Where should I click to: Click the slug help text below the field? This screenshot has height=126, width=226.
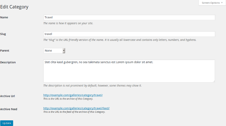[x=120, y=40]
